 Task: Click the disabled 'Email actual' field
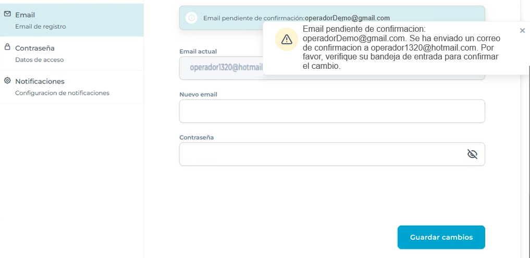(221, 68)
